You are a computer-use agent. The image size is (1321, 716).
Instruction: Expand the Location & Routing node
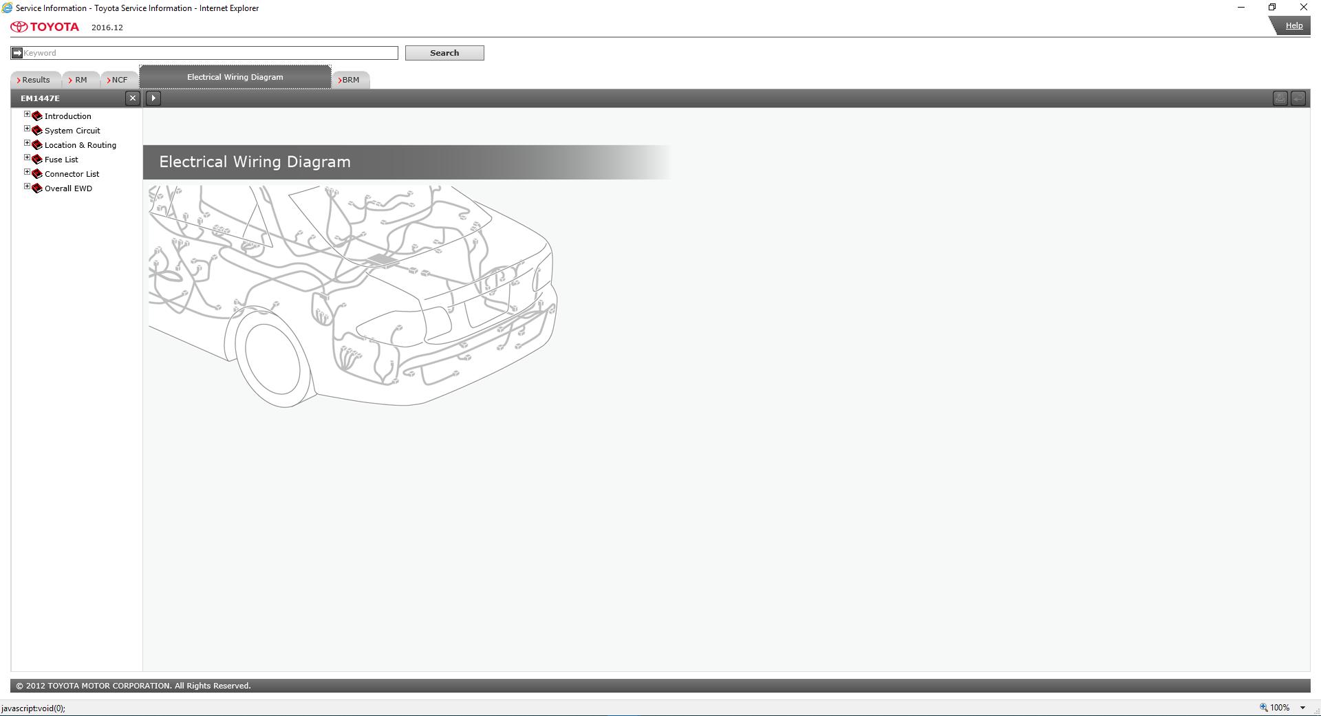point(27,144)
